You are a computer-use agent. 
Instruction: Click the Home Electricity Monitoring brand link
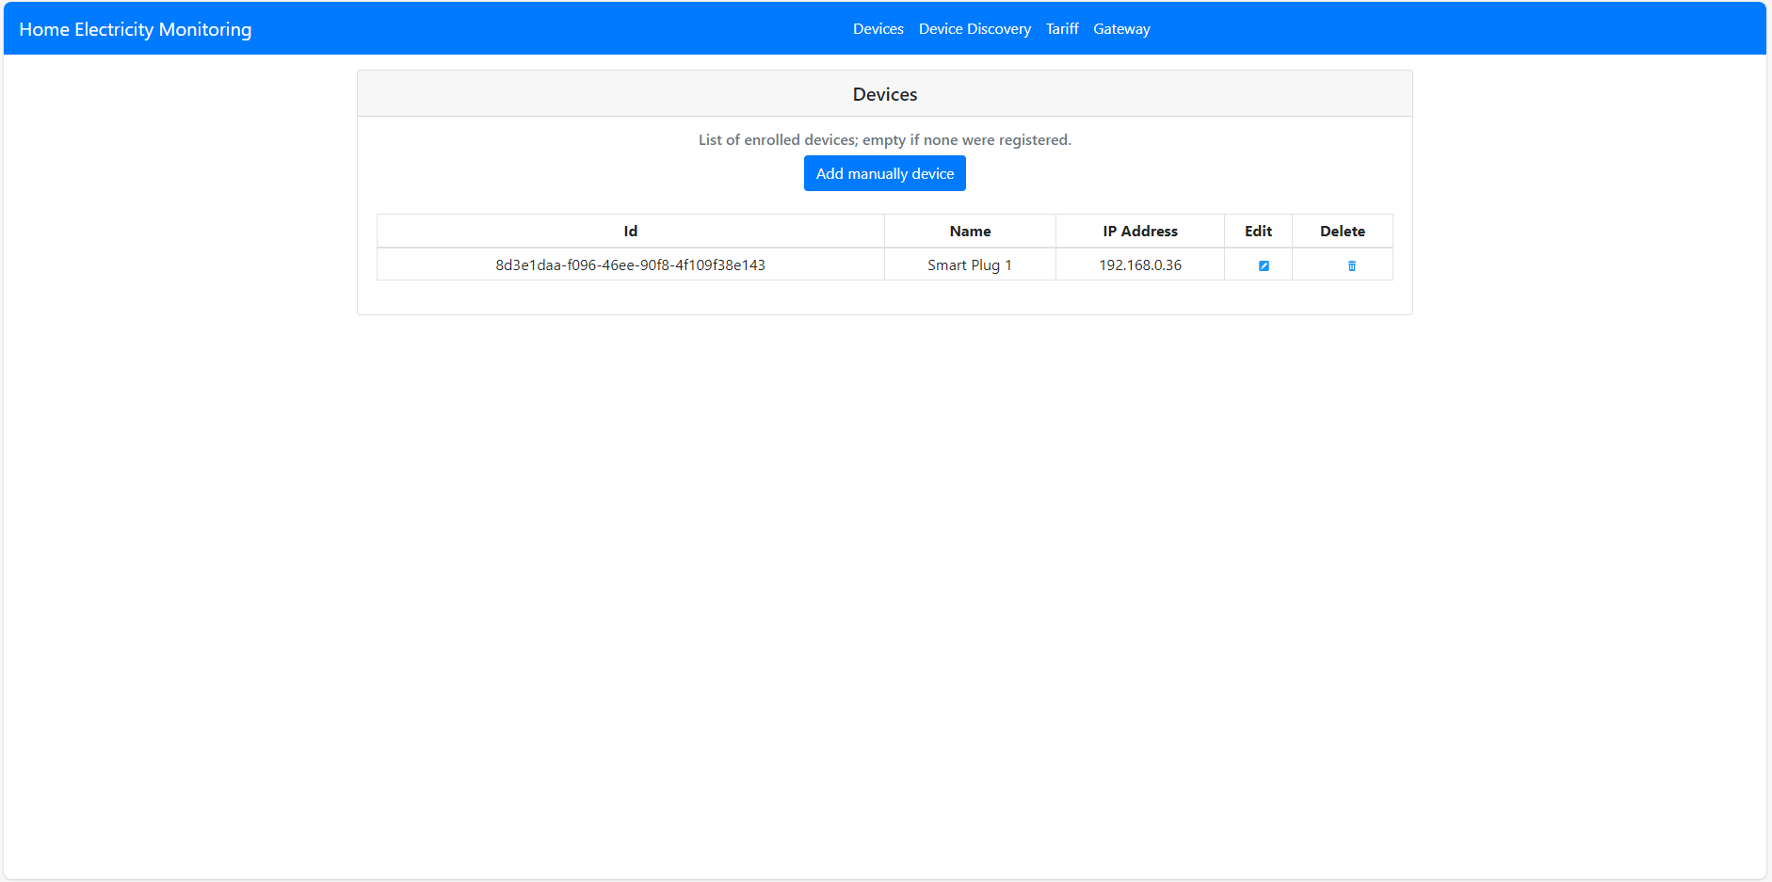click(135, 28)
